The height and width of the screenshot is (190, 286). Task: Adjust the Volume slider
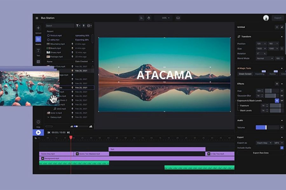[266, 127]
